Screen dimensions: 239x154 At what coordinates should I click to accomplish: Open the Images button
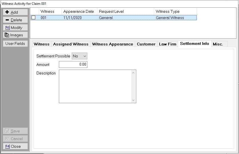(15, 35)
